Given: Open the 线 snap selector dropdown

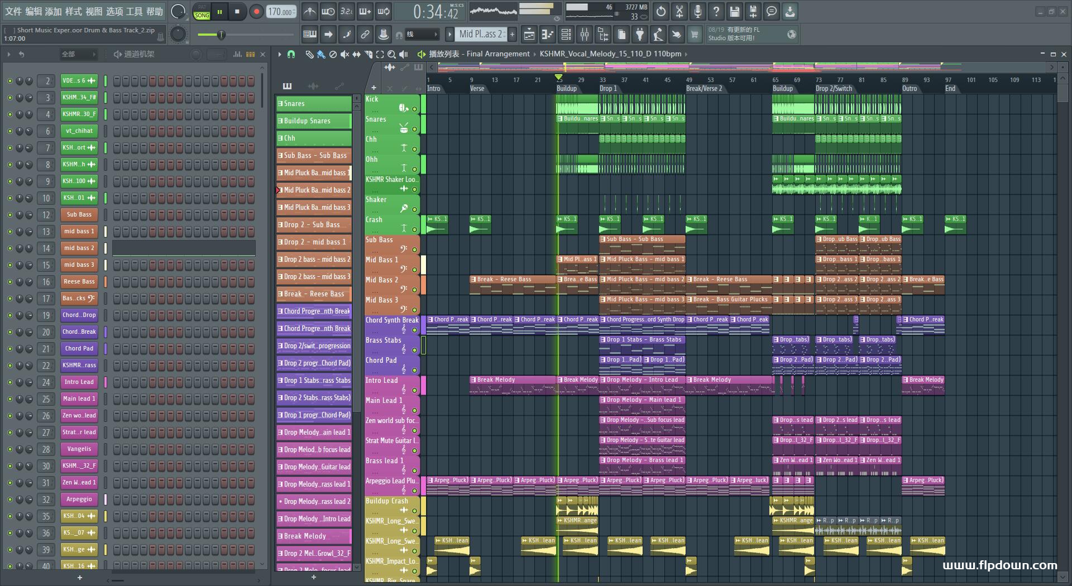Looking at the screenshot, I should pos(422,35).
